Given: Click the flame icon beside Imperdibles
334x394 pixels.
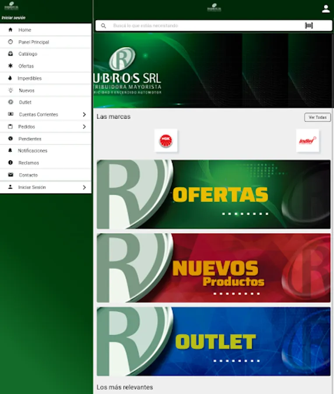Looking at the screenshot, I should 10,78.
